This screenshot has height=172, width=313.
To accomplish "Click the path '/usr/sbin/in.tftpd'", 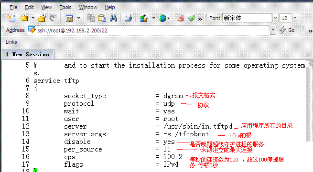I will click(x=198, y=126).
